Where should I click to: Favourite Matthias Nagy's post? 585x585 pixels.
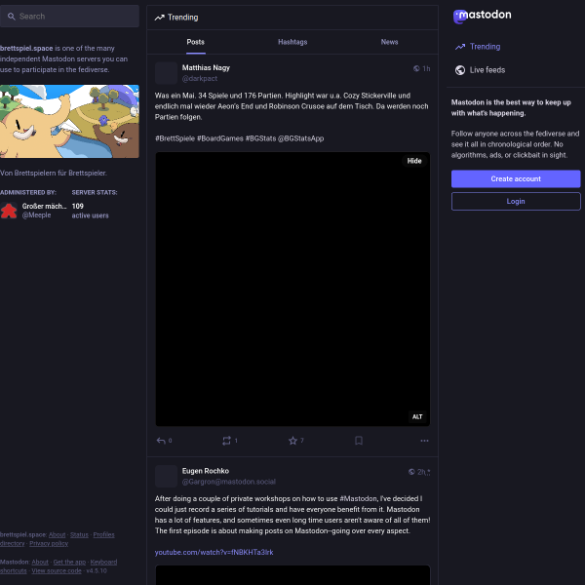[x=295, y=441]
